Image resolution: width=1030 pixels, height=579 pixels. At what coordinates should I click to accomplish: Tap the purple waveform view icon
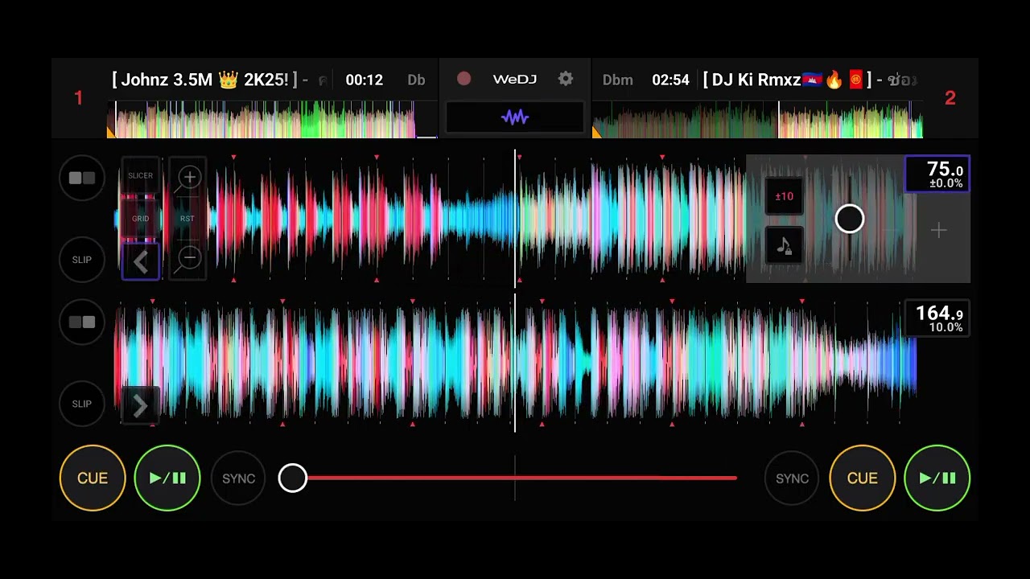coord(515,117)
